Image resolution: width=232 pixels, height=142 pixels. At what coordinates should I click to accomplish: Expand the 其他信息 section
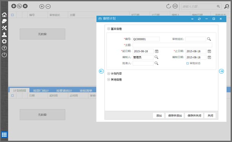109,80
